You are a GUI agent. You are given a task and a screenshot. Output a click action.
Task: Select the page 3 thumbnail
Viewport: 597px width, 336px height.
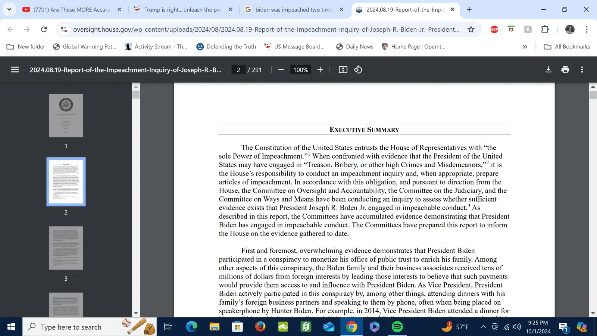66,248
